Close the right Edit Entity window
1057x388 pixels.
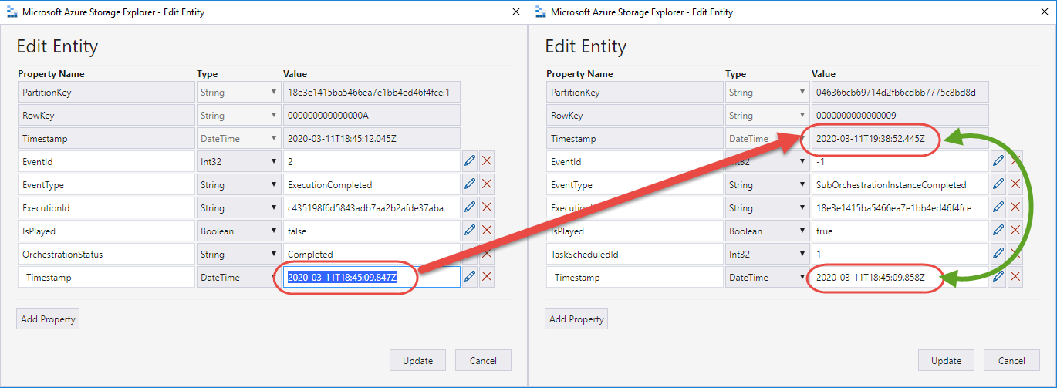coord(1043,12)
